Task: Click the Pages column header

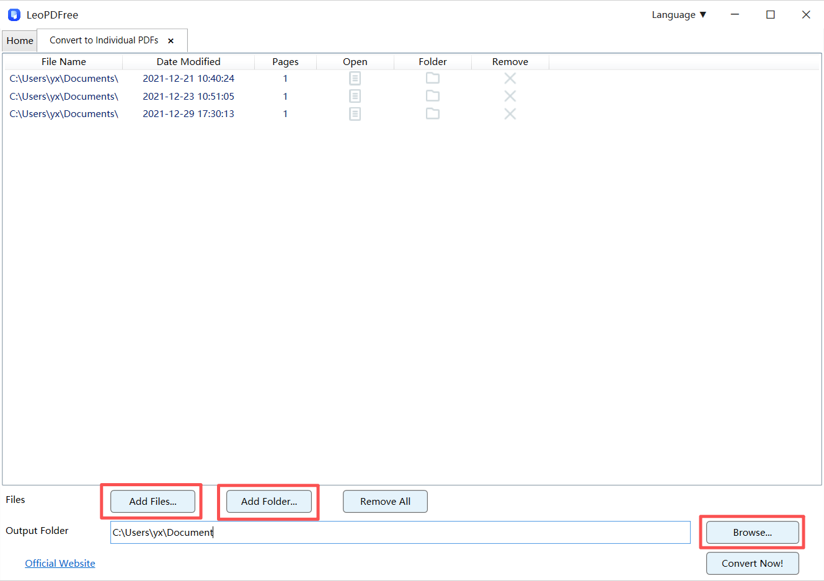Action: [285, 62]
